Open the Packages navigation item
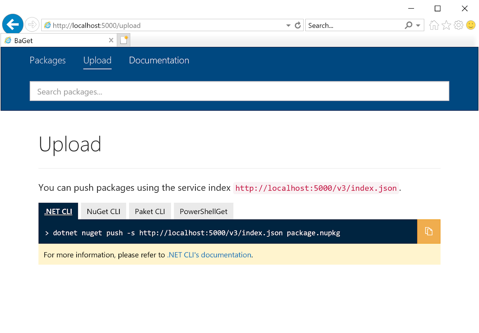Screen dimensions: 479x333 coord(48,60)
